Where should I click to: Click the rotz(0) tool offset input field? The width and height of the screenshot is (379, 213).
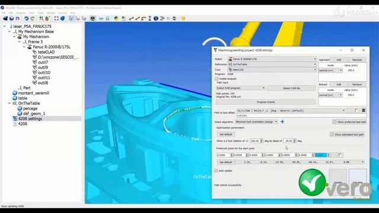click(x=301, y=116)
